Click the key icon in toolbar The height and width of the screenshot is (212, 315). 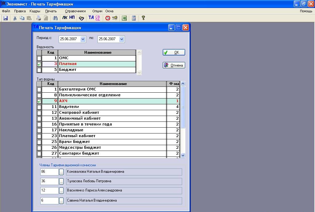(x=115, y=18)
